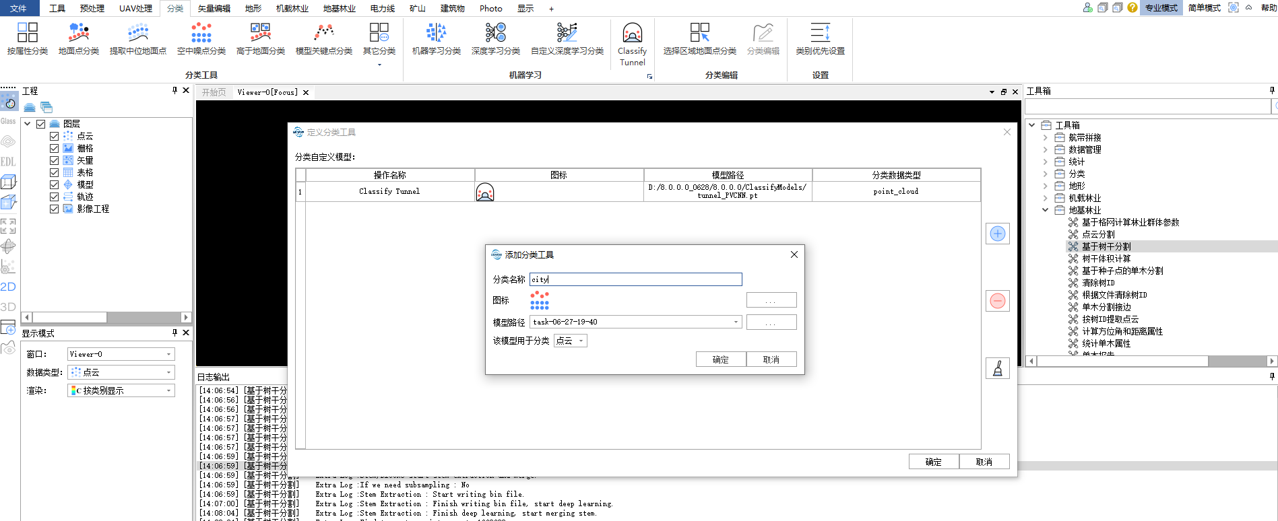The image size is (1278, 521).
Task: Open 模型路径 dropdown task-06-27-19-40
Action: [x=636, y=322]
